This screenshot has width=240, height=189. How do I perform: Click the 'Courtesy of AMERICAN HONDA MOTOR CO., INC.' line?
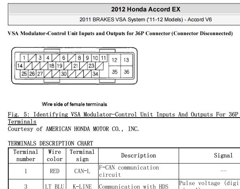tap(73, 129)
